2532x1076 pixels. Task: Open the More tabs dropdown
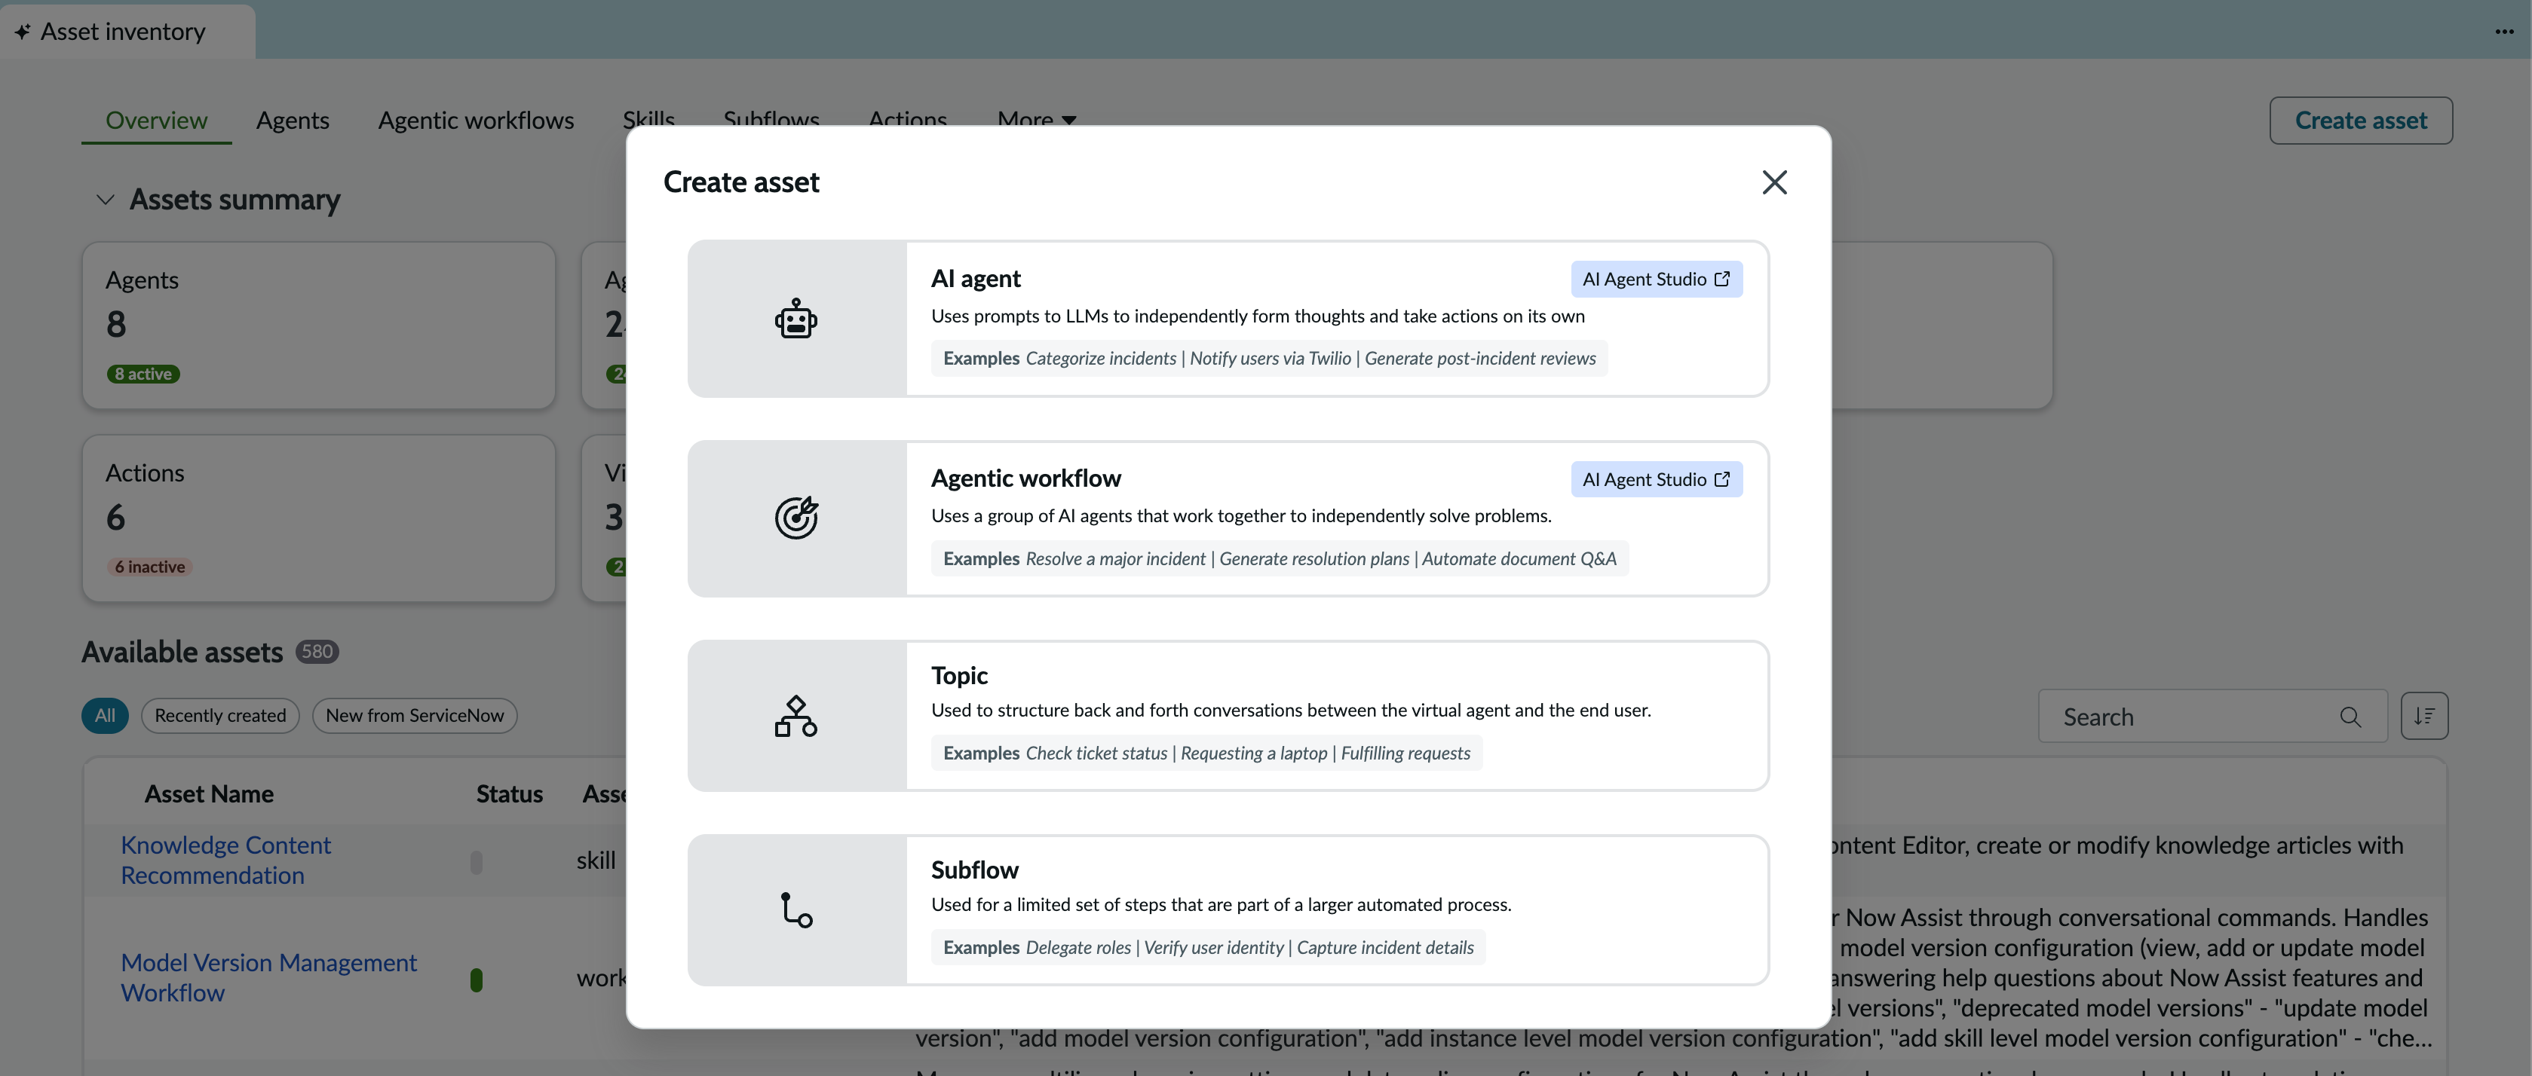(1037, 120)
